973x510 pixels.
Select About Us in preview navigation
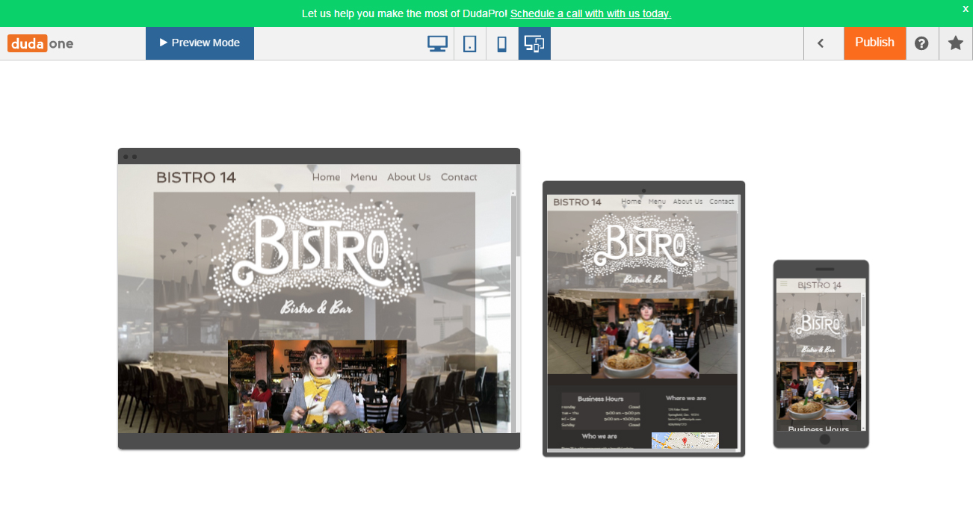408,177
